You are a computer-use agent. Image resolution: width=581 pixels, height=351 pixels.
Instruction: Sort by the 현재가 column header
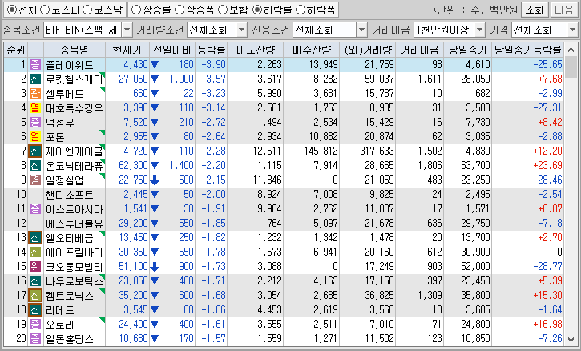[127, 50]
